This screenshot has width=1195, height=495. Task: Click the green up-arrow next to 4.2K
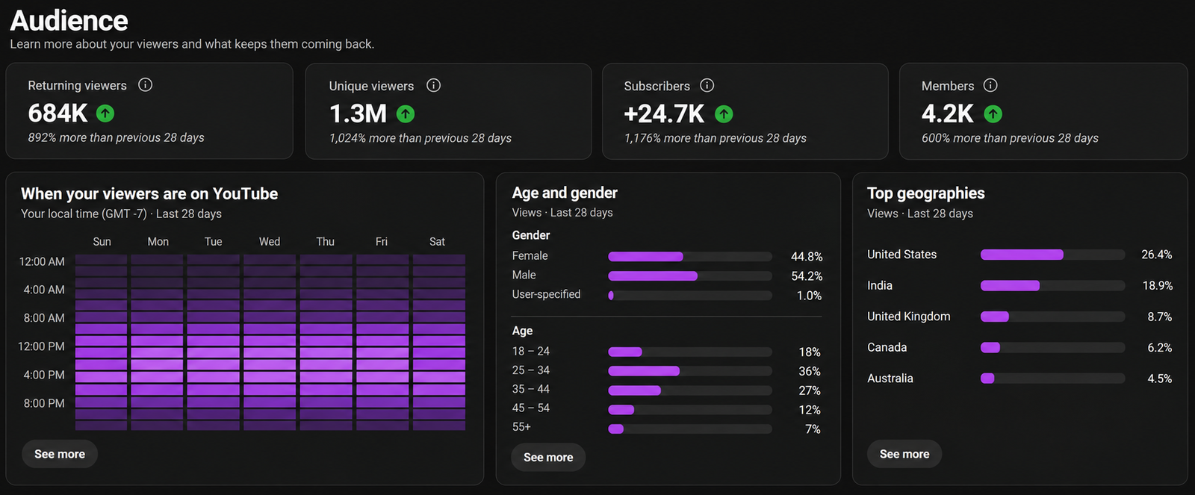(993, 113)
